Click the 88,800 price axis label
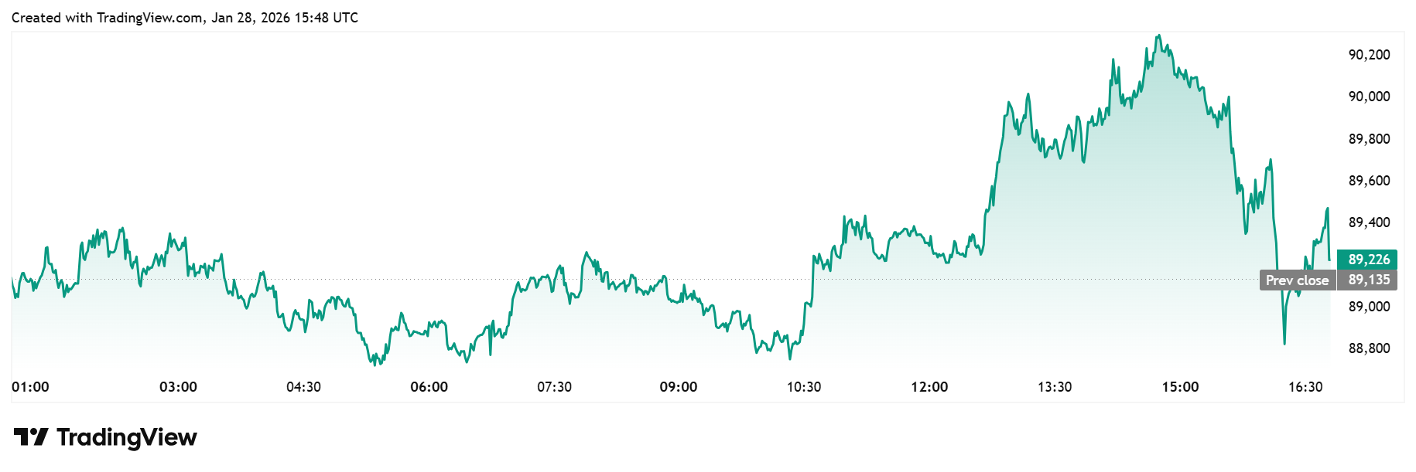 (x=1369, y=348)
